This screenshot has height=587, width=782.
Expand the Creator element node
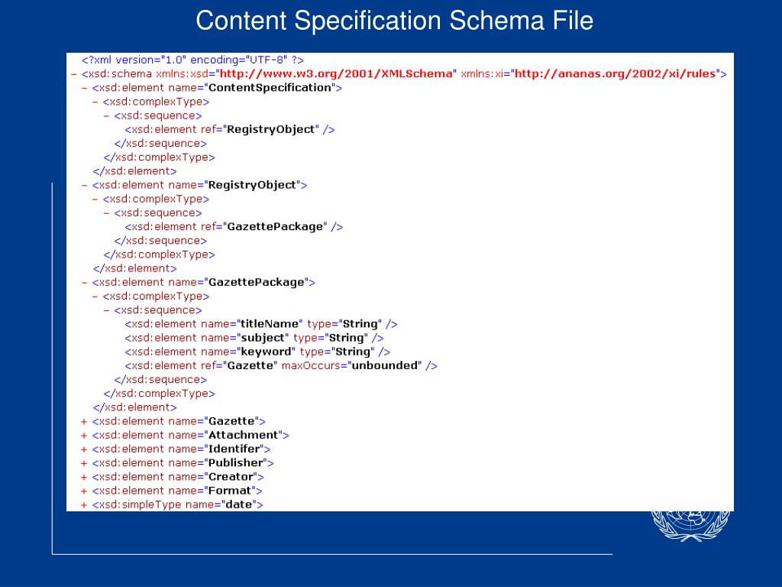(84, 477)
